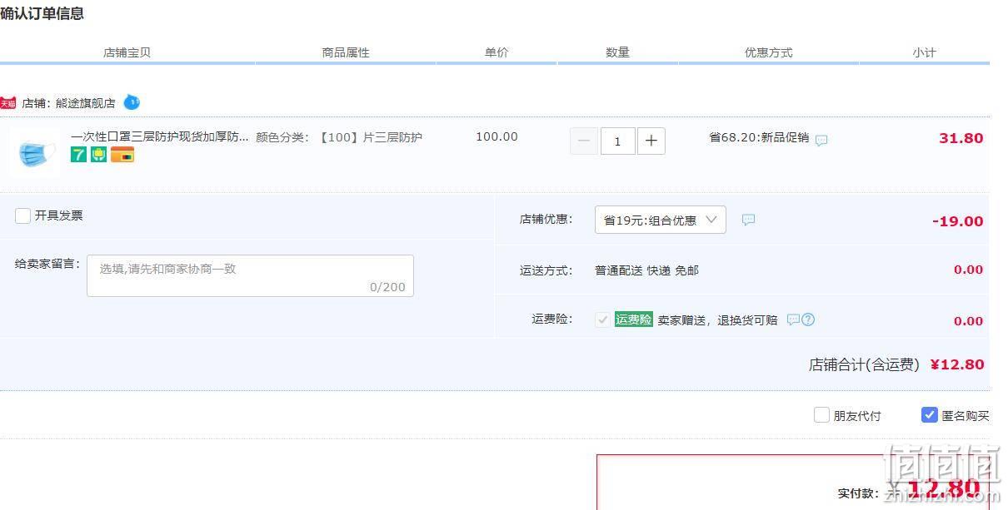Click the 数量 column header
The width and height of the screenshot is (1008, 510).
[x=617, y=52]
